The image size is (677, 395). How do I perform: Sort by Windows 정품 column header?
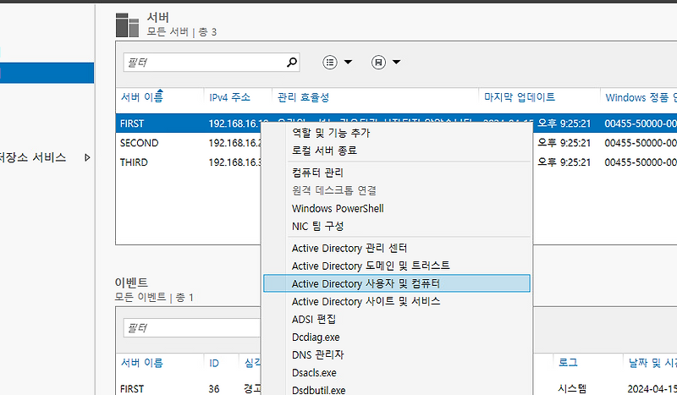[x=641, y=97]
